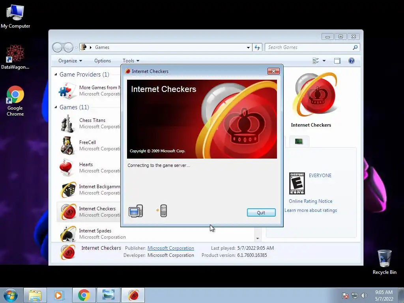Expand the view options dropdown arrow
This screenshot has height=303, width=404.
pyautogui.click(x=324, y=61)
